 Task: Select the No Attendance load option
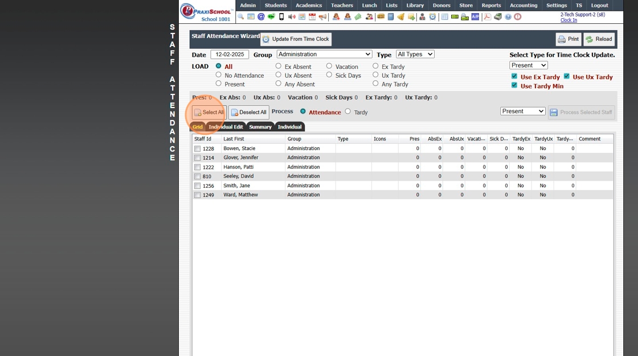(219, 74)
